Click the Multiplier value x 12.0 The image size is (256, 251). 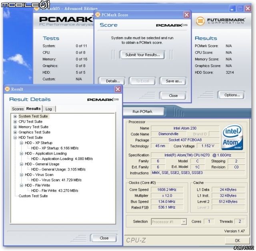[167, 196]
